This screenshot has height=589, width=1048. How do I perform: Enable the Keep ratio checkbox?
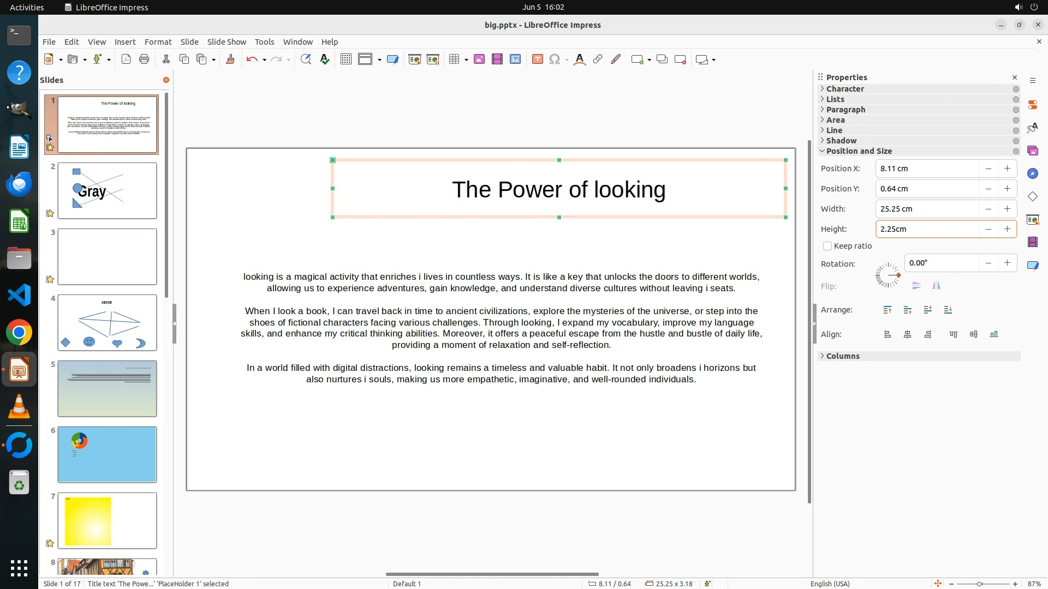coord(827,246)
